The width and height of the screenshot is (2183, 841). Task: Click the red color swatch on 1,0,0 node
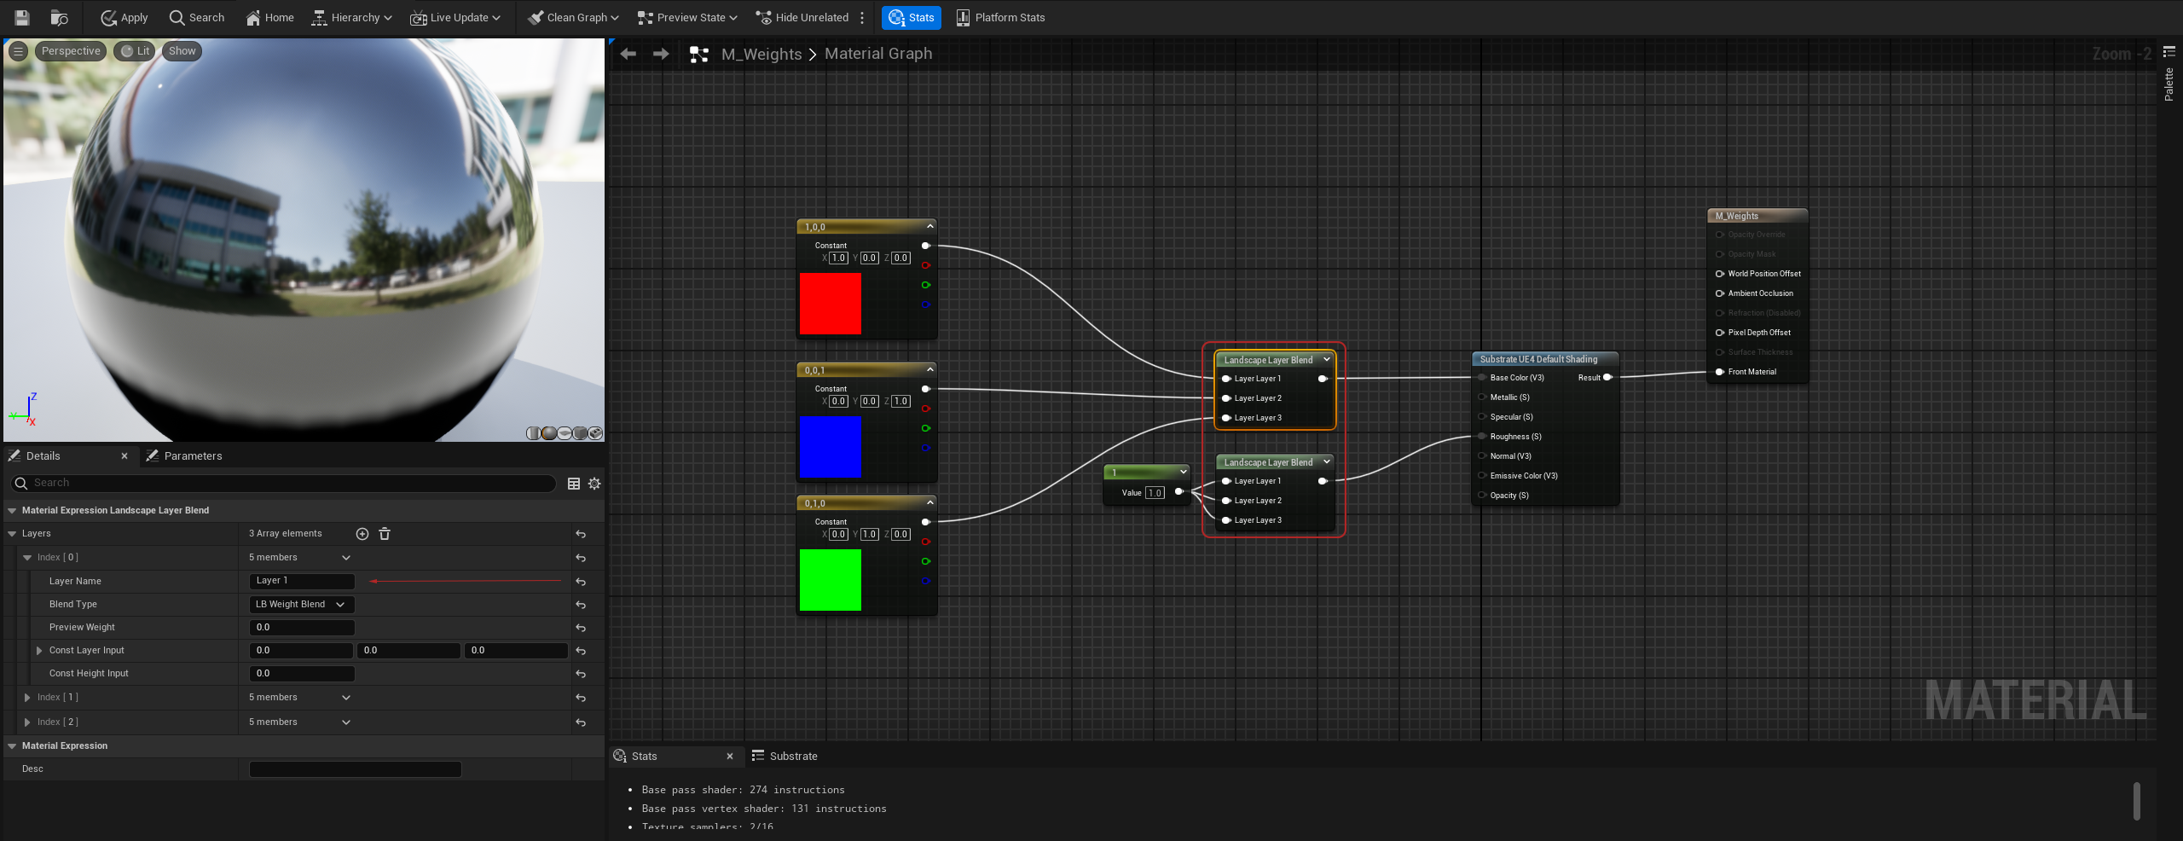830,304
